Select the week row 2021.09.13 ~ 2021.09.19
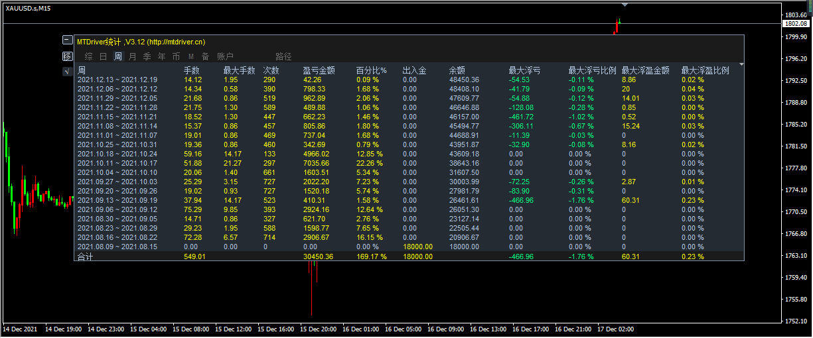Viewport: 813px width, 338px height. pos(409,200)
